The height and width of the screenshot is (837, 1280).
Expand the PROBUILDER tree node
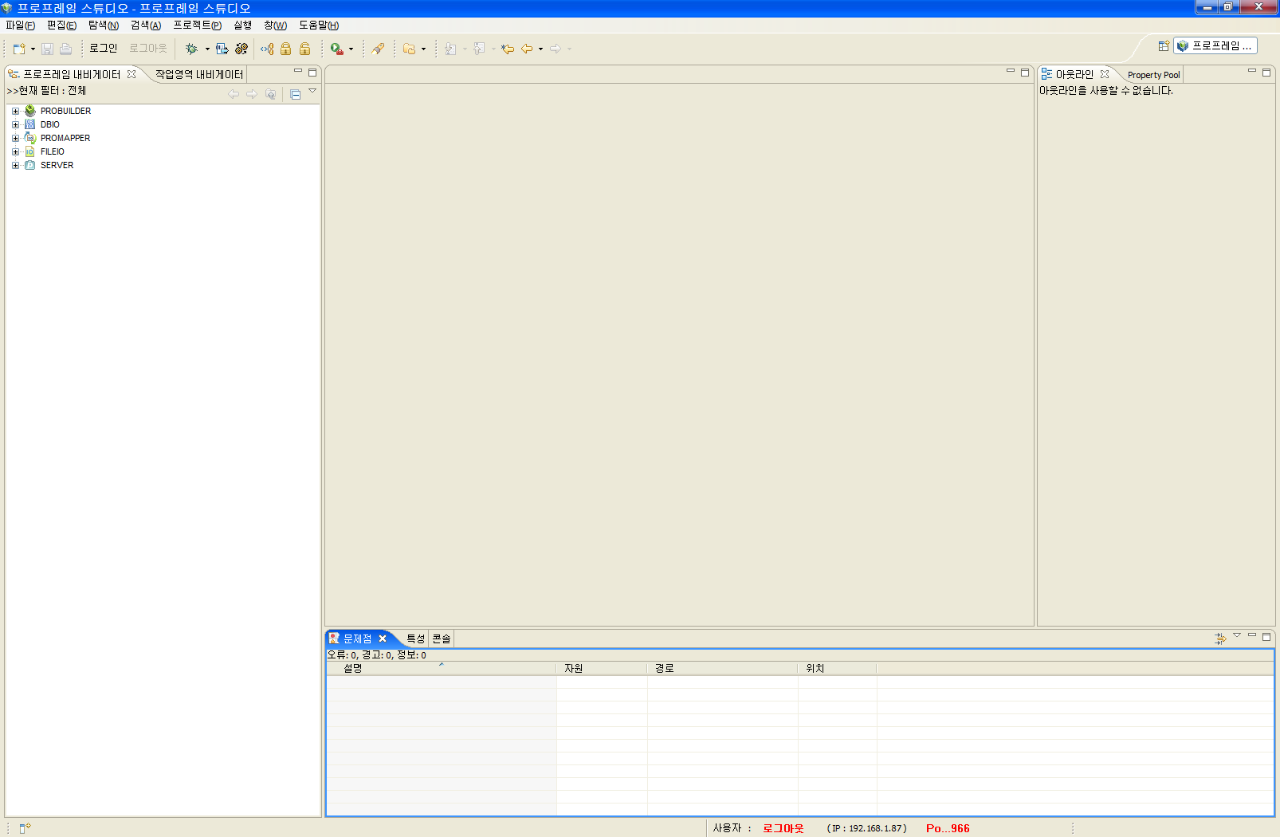(x=14, y=111)
